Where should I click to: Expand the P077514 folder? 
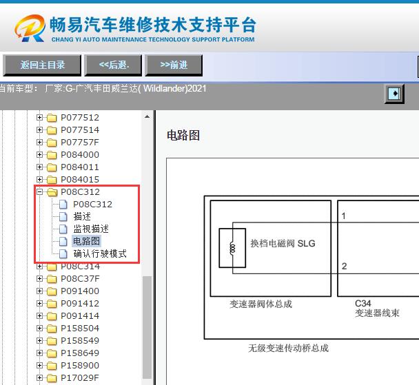pos(39,129)
